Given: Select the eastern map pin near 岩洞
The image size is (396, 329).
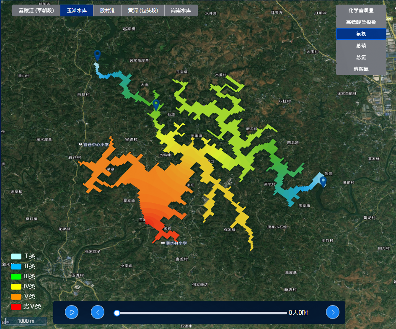Looking at the screenshot, I should click(323, 181).
